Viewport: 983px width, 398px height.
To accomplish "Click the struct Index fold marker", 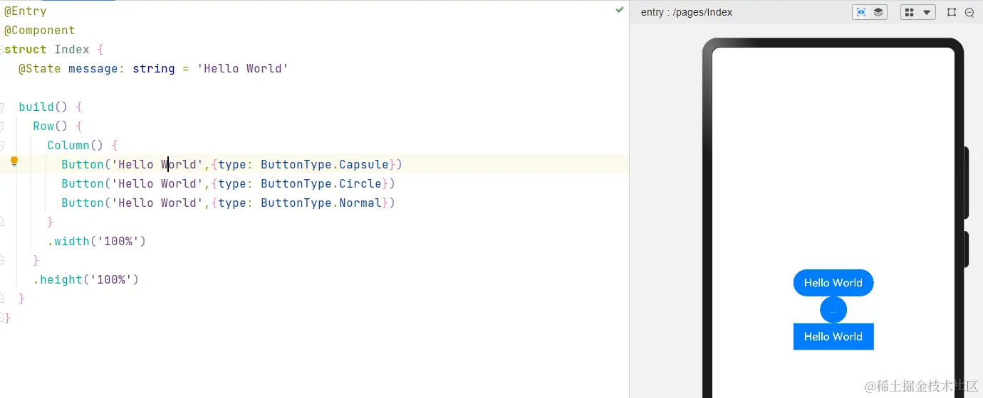I will pyautogui.click(x=2, y=50).
